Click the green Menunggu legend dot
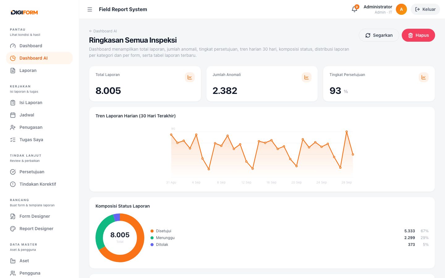The width and height of the screenshot is (445, 278). pos(152,238)
